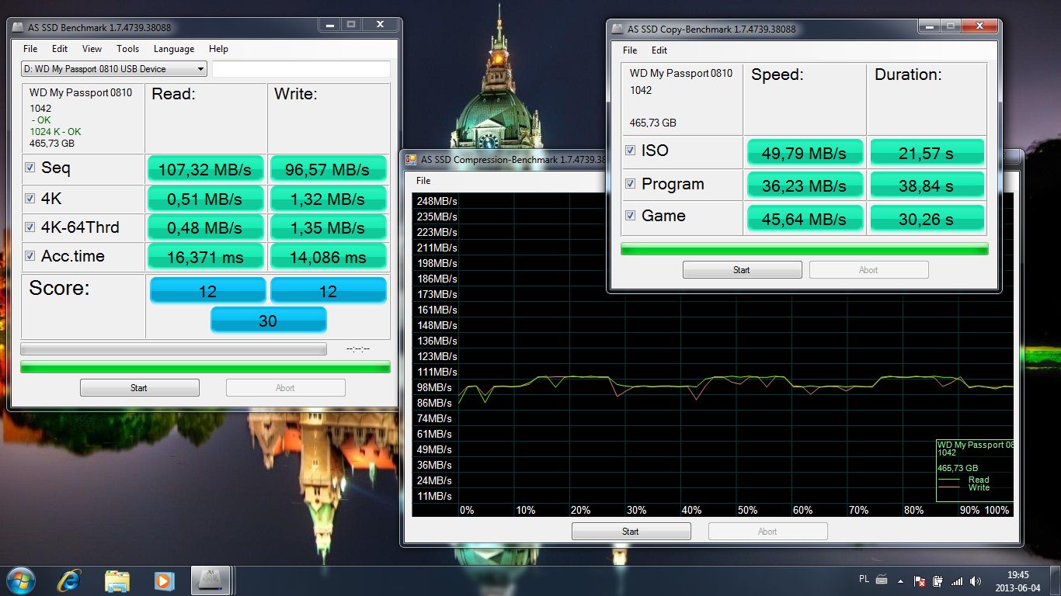
Task: Click the ISO speed 49,79 MB/s
Action: [x=805, y=153]
